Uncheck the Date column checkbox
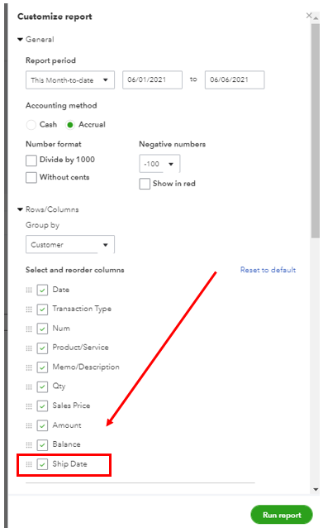323x528 pixels. [42, 290]
